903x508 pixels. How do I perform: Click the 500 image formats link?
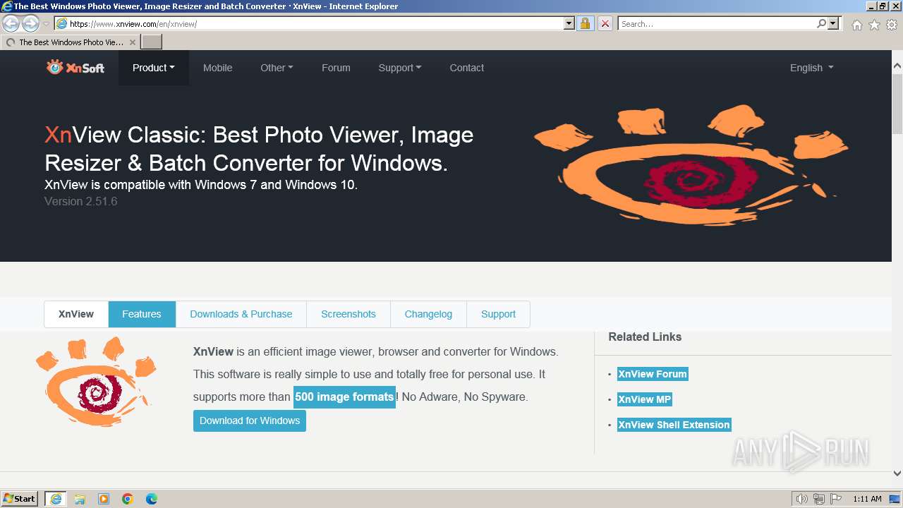[x=344, y=397]
